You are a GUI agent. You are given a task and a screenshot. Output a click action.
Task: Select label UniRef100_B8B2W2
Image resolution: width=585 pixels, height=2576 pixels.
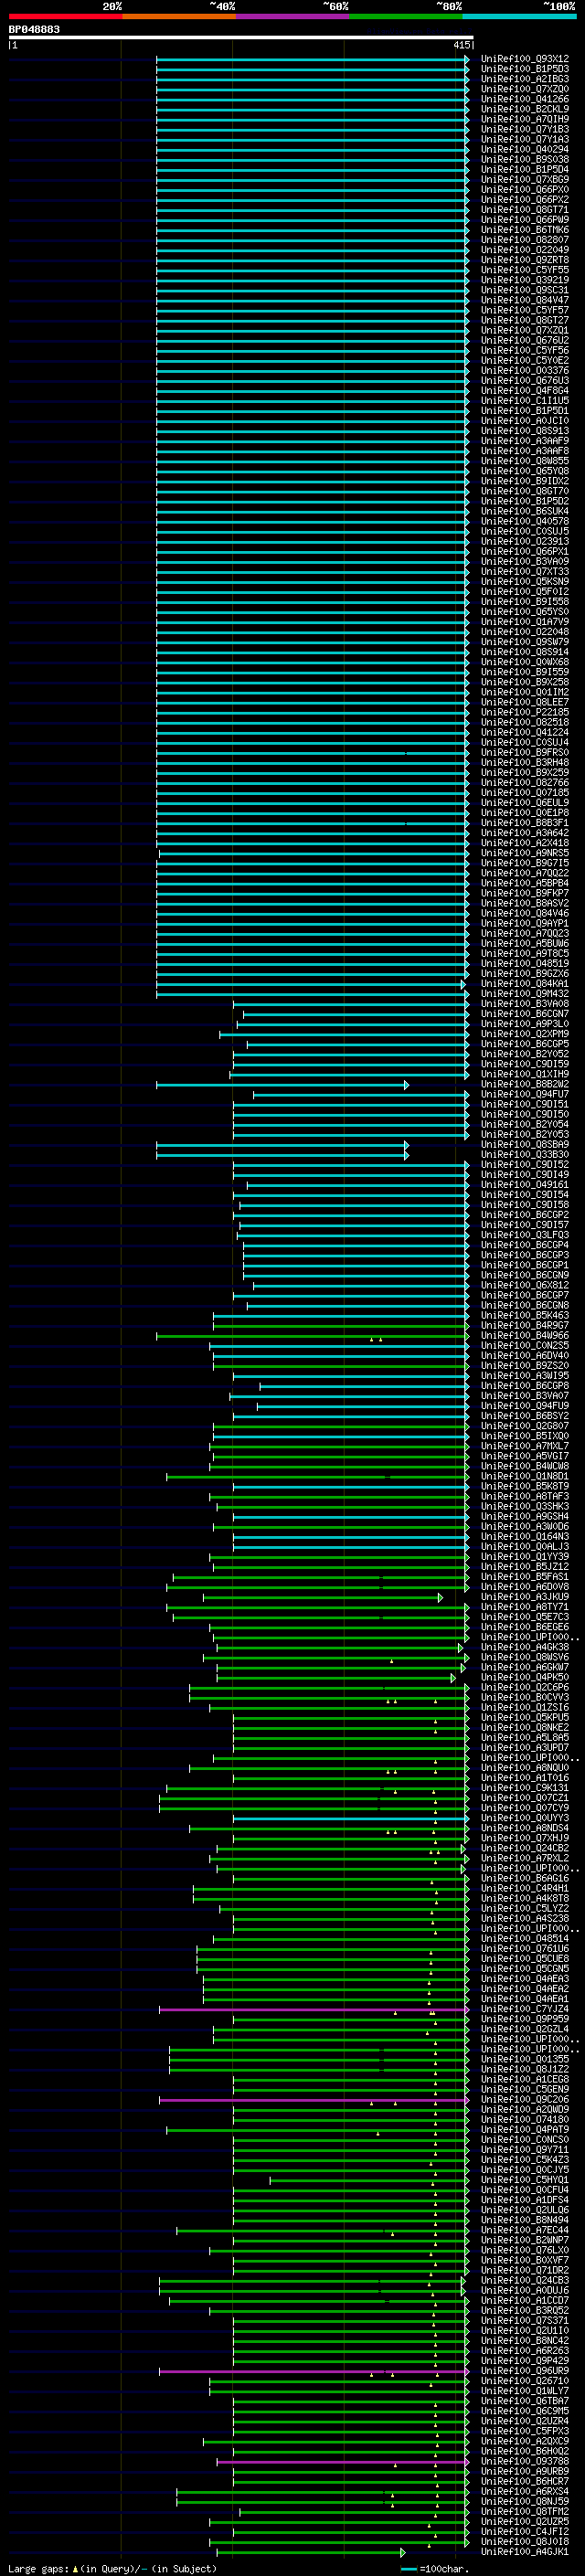coord(525,1084)
